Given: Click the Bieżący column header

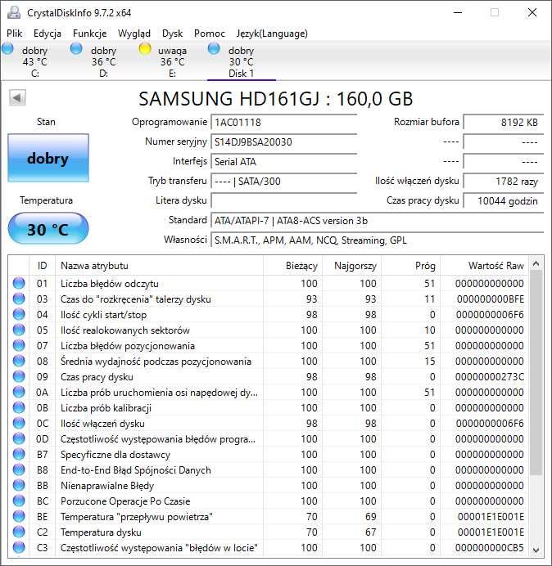Looking at the screenshot, I should (293, 266).
